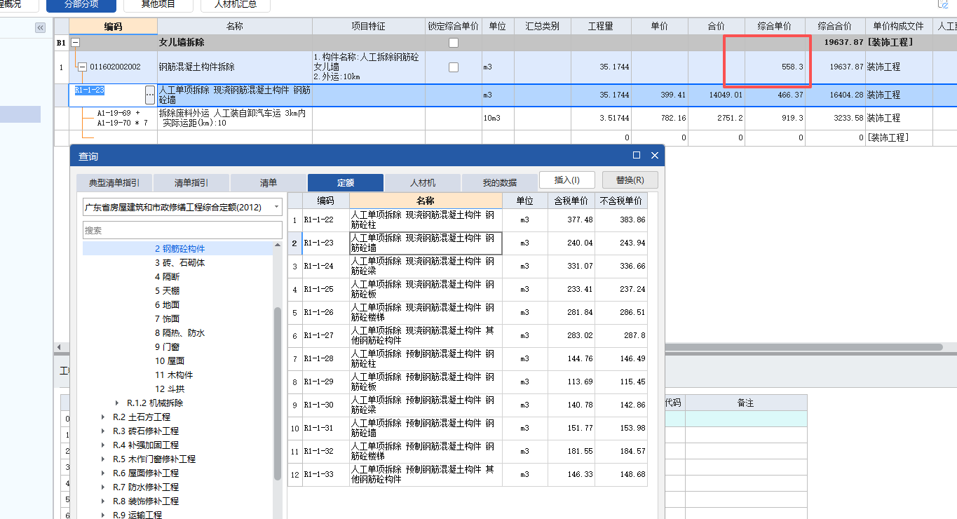Expand the R.4 补强加固工程 node
957x519 pixels.
pos(103,445)
